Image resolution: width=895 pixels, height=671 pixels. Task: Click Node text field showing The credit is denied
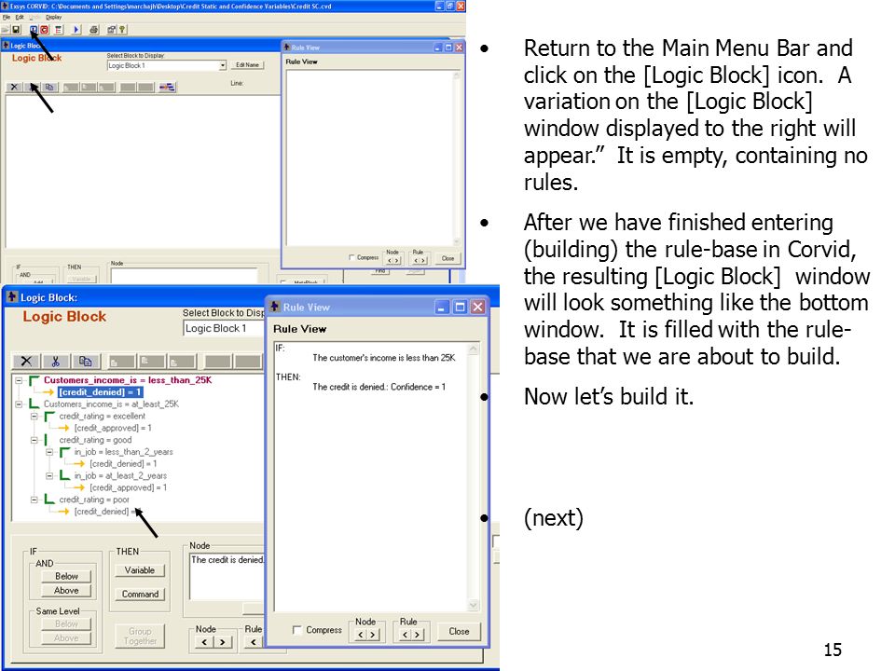click(x=227, y=576)
